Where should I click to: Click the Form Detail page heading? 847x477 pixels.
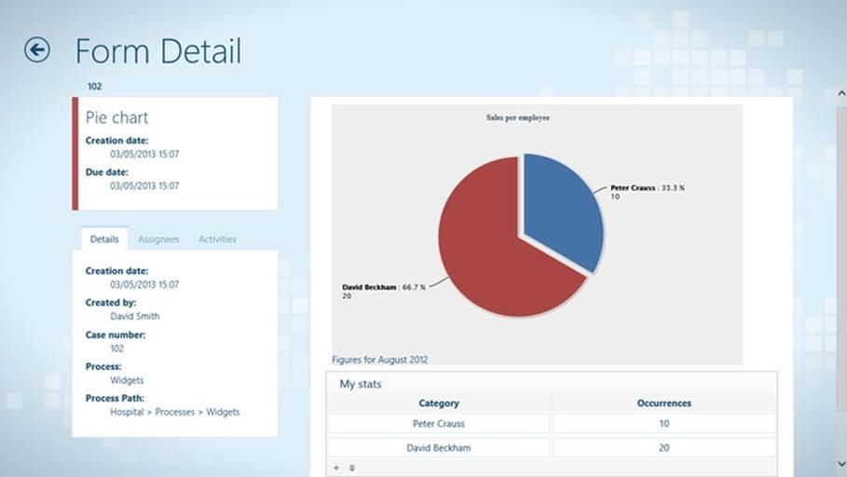tap(158, 50)
